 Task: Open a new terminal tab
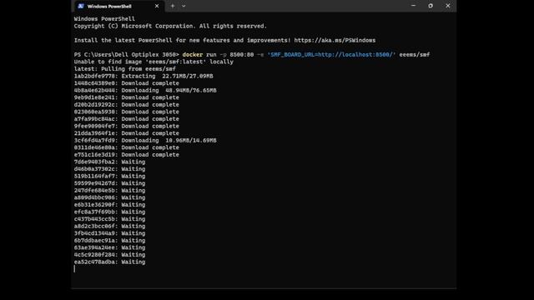(173, 6)
